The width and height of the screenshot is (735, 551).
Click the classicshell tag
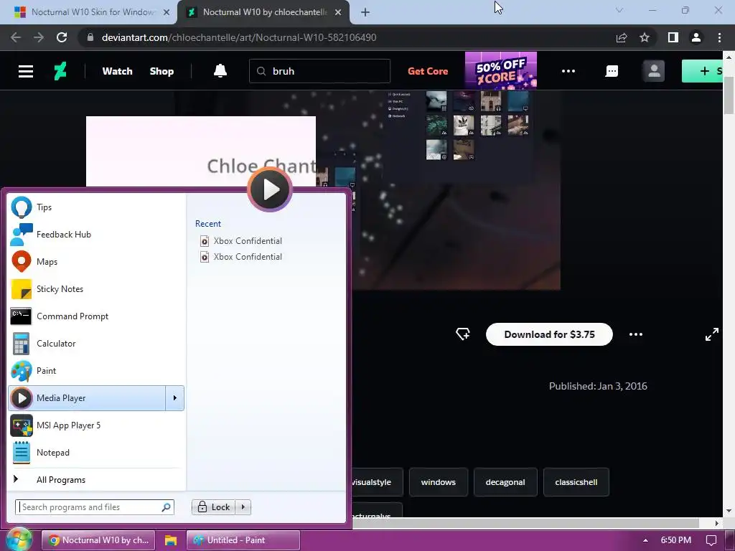[x=576, y=482]
